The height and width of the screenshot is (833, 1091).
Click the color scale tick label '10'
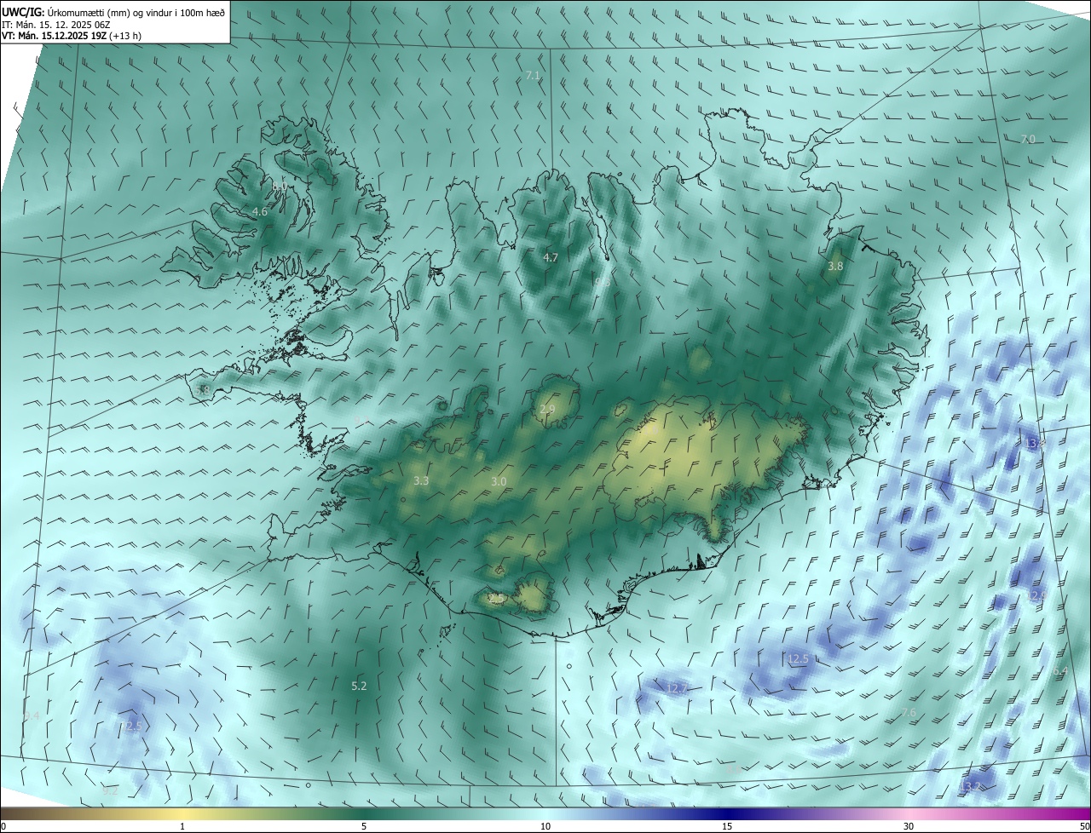click(545, 827)
